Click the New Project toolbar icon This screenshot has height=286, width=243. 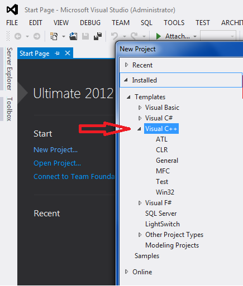[54, 36]
